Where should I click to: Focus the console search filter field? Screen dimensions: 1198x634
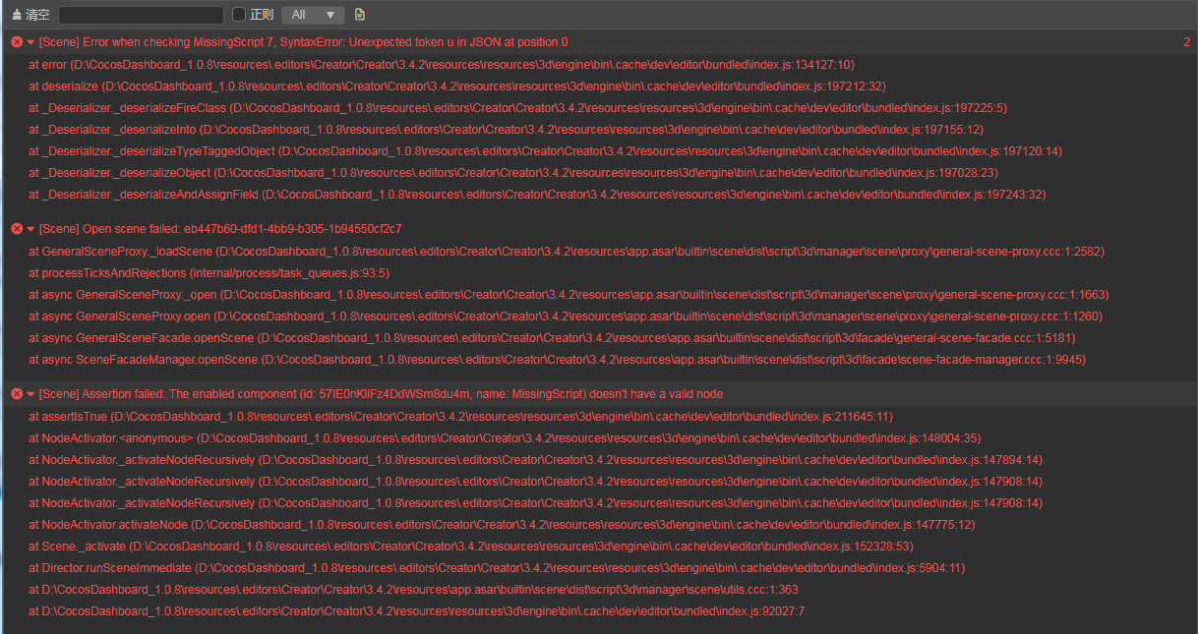pos(141,15)
